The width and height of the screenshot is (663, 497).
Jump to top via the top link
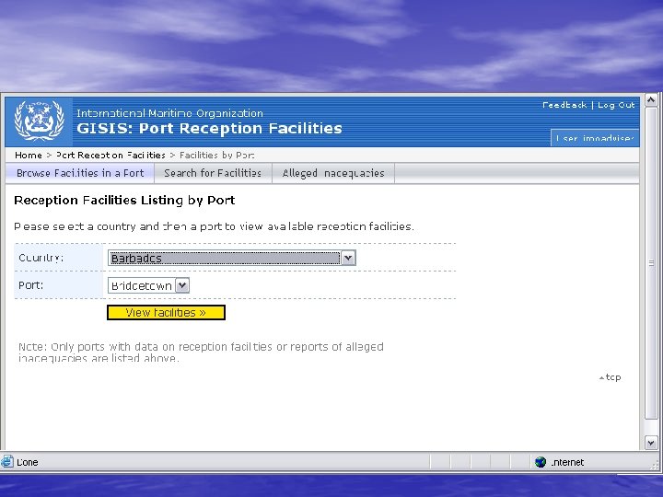[611, 377]
